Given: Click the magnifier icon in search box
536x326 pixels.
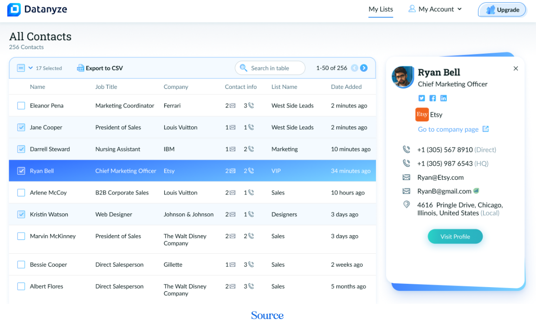Looking at the screenshot, I should pos(243,68).
